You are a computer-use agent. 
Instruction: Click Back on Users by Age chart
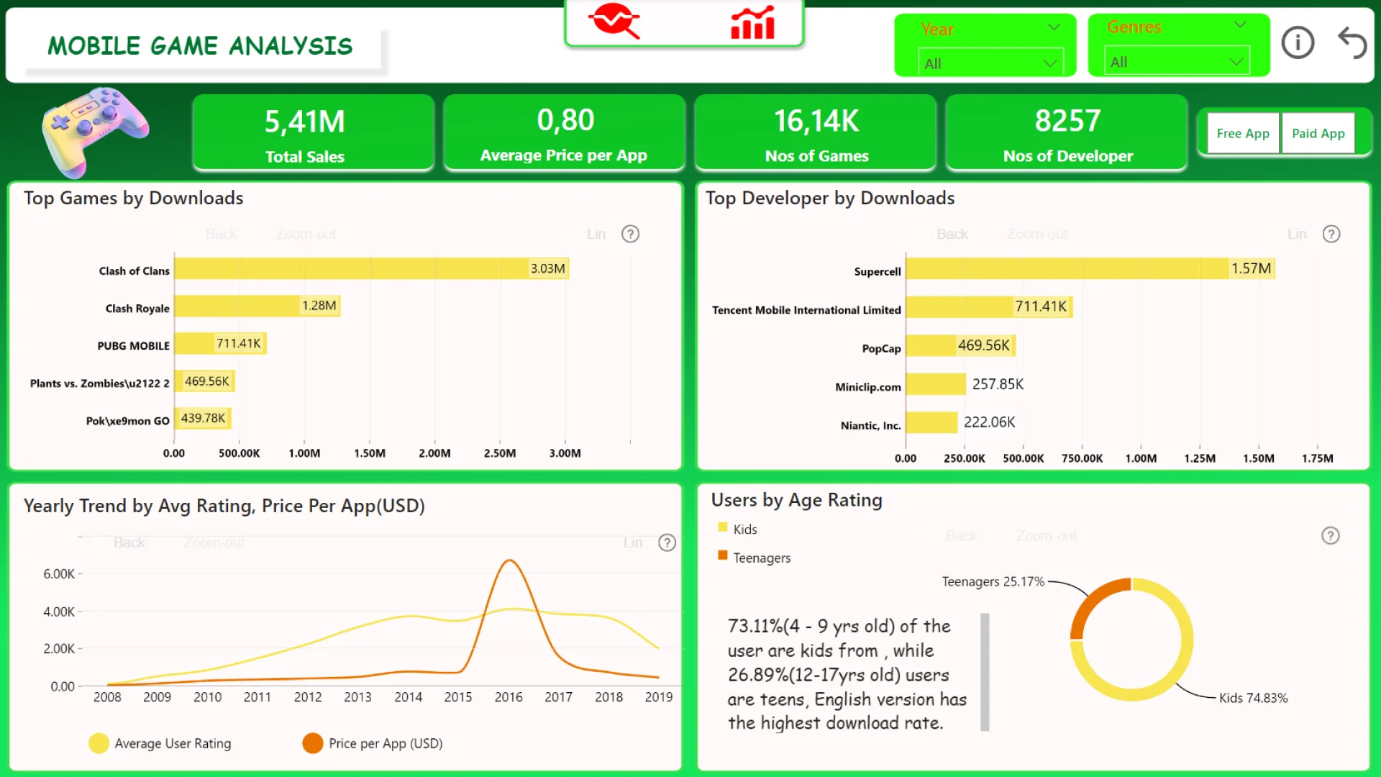tap(961, 536)
